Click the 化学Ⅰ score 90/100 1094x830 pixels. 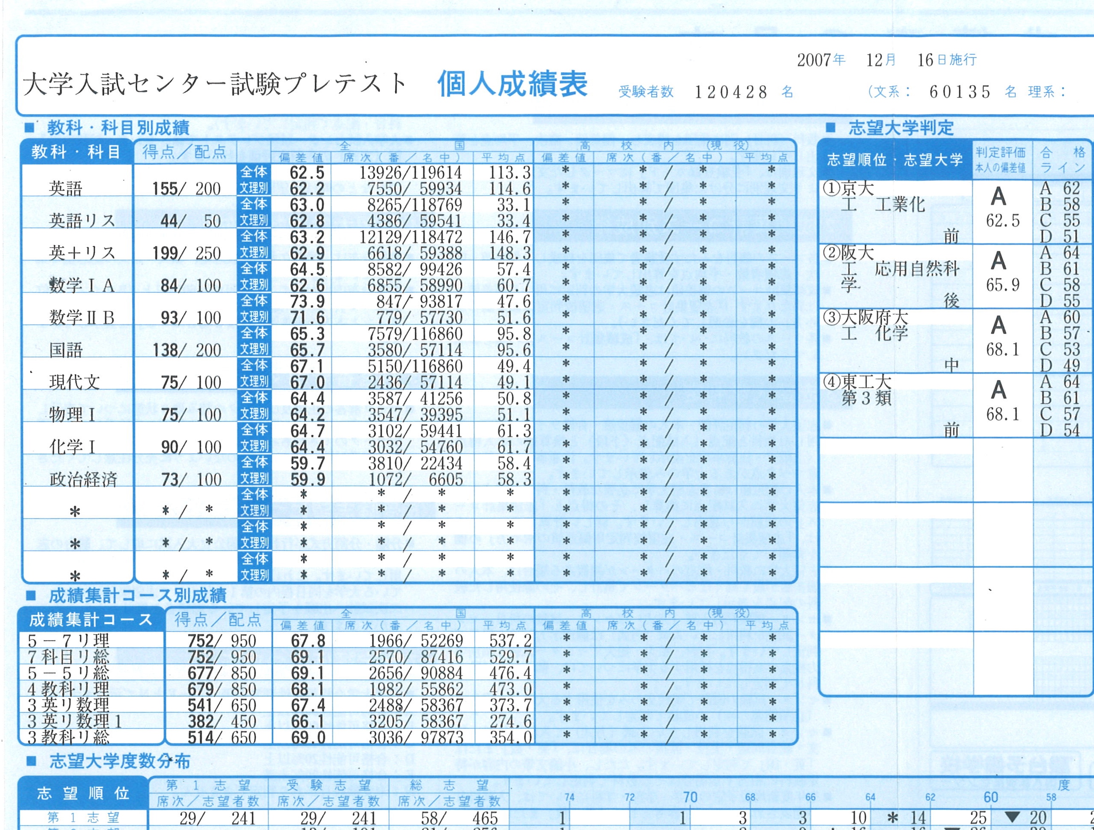(x=190, y=448)
